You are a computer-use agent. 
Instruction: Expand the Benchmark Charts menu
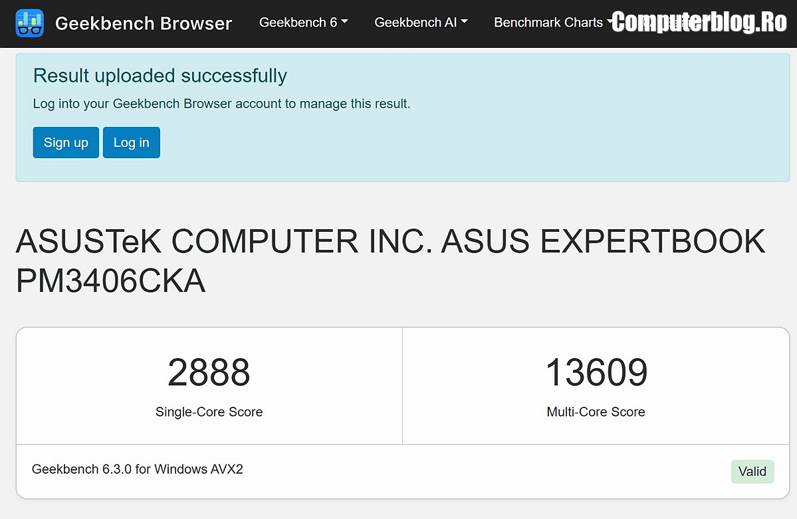(x=548, y=23)
